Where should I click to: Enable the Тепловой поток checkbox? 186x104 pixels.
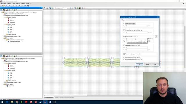tap(124, 30)
